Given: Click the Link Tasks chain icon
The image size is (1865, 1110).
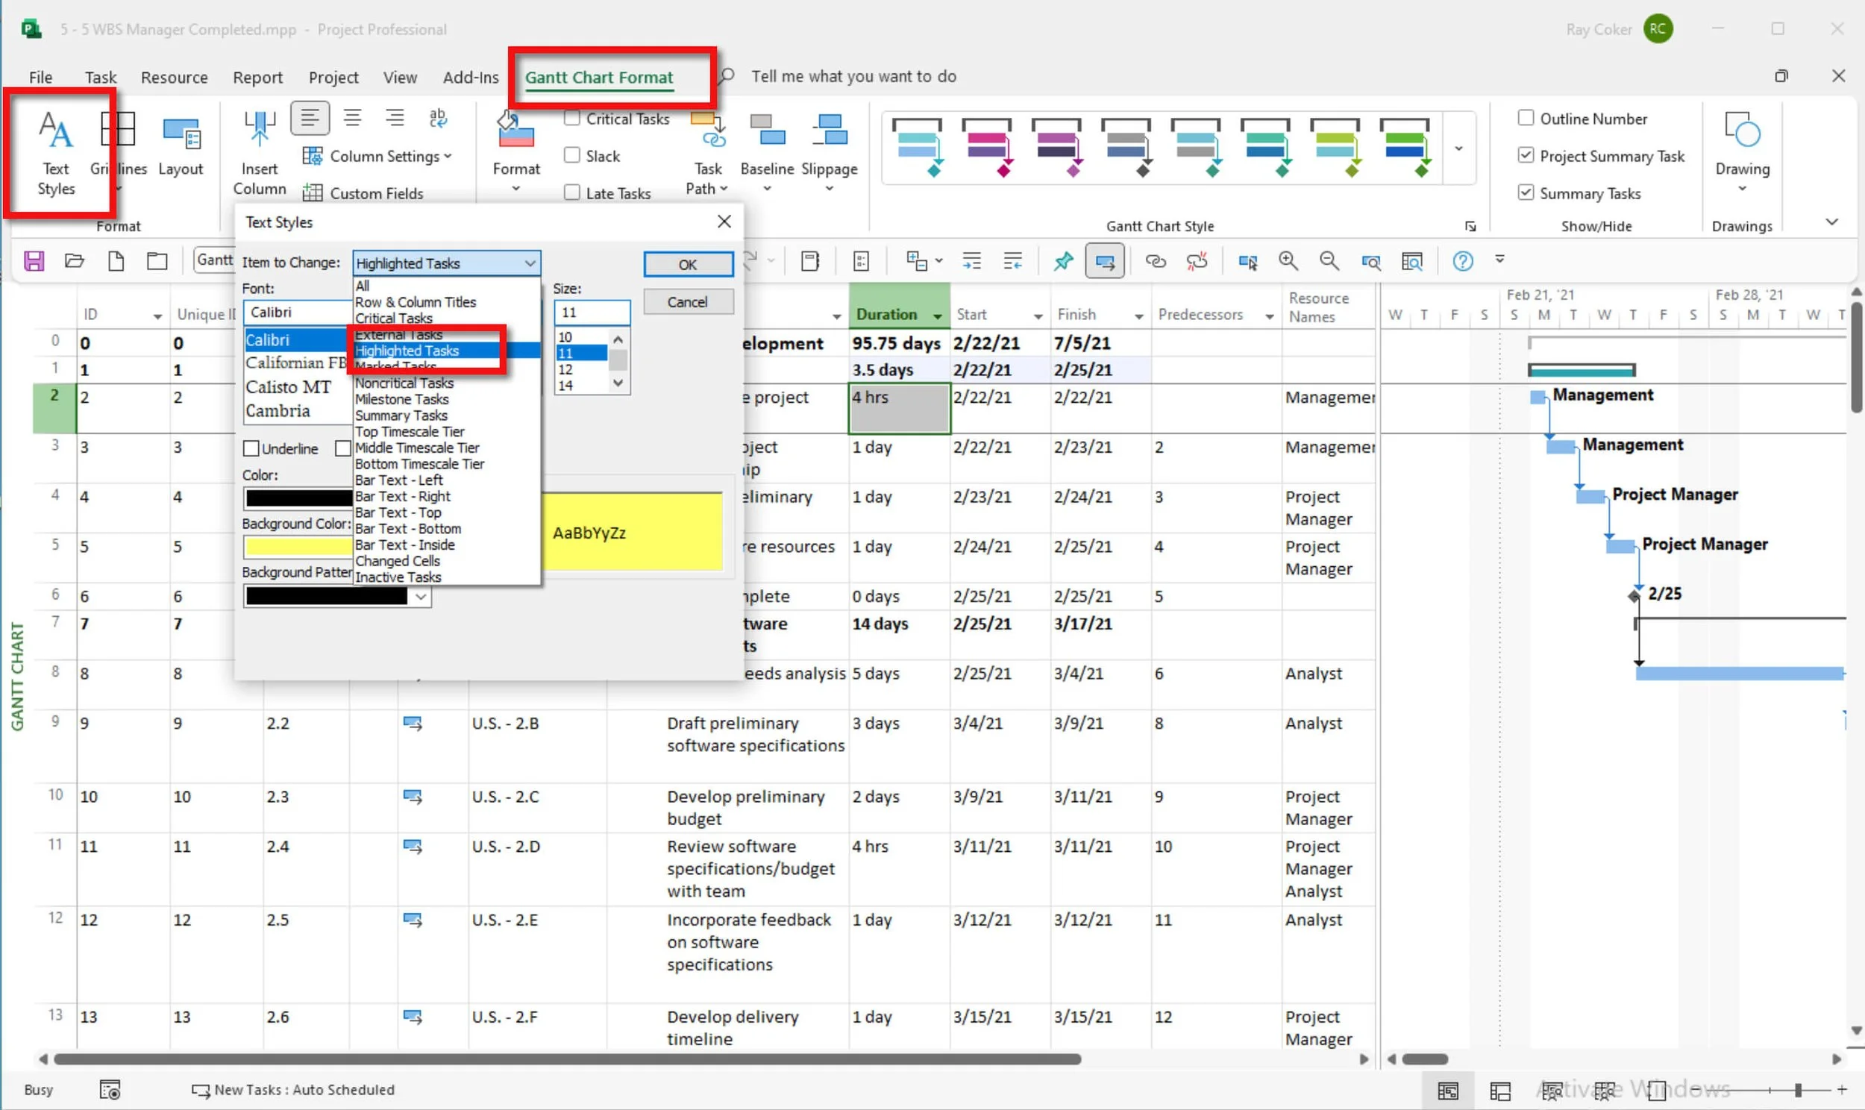Looking at the screenshot, I should point(1156,261).
